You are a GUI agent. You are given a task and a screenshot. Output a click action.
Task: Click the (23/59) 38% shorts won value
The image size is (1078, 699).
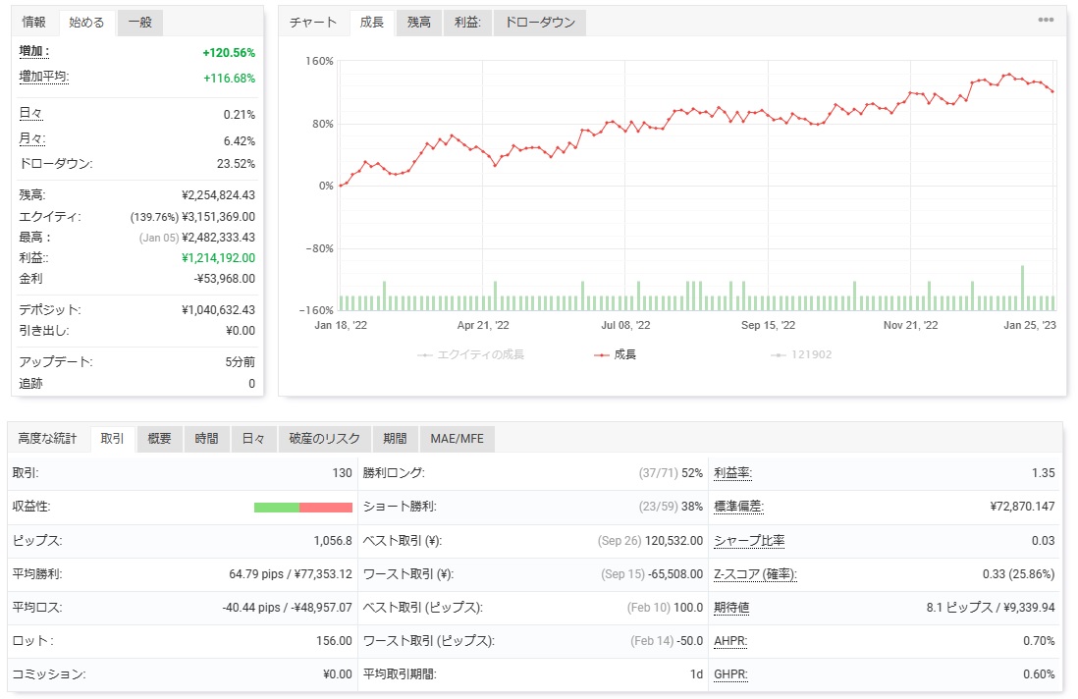(x=671, y=507)
